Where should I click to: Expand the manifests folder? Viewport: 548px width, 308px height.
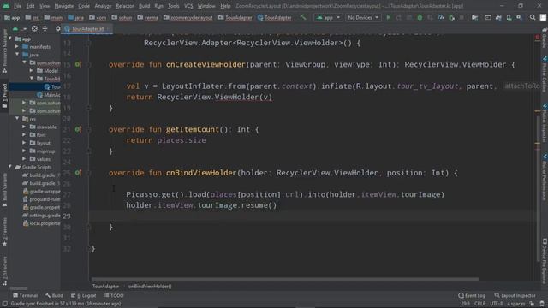(17, 46)
